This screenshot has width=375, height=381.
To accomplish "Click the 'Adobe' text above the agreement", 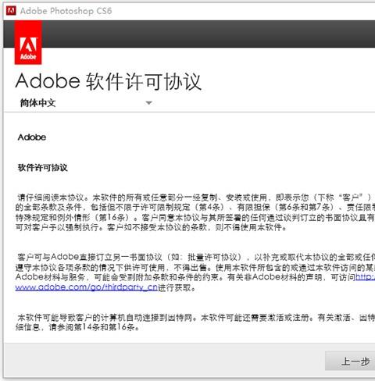I will (x=32, y=137).
